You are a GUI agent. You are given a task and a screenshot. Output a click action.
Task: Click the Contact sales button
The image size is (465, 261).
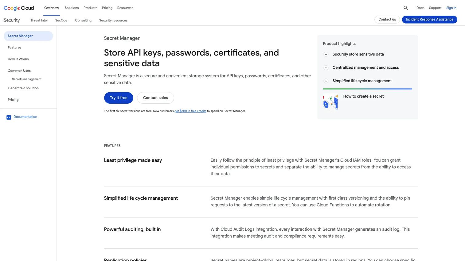coord(155,98)
